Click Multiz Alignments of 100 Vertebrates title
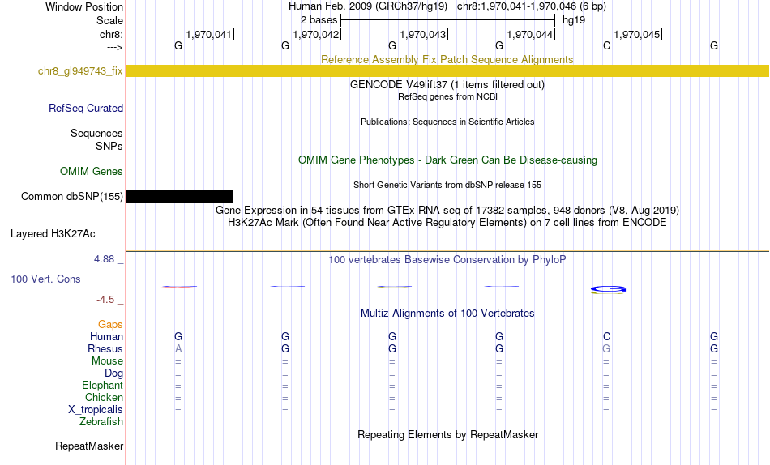The image size is (770, 465). coord(447,314)
